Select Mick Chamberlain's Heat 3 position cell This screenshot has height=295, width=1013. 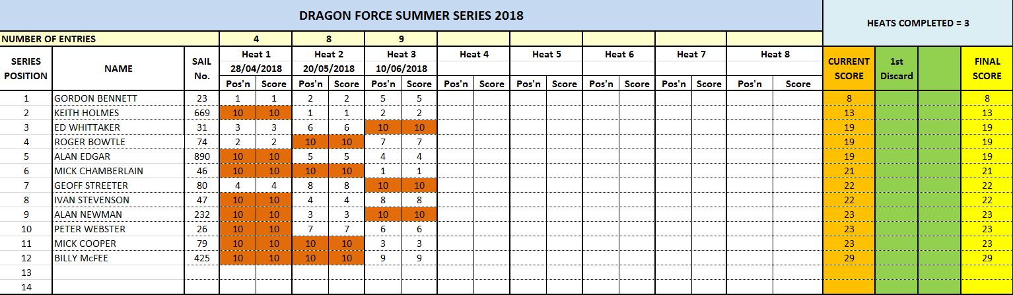(383, 171)
